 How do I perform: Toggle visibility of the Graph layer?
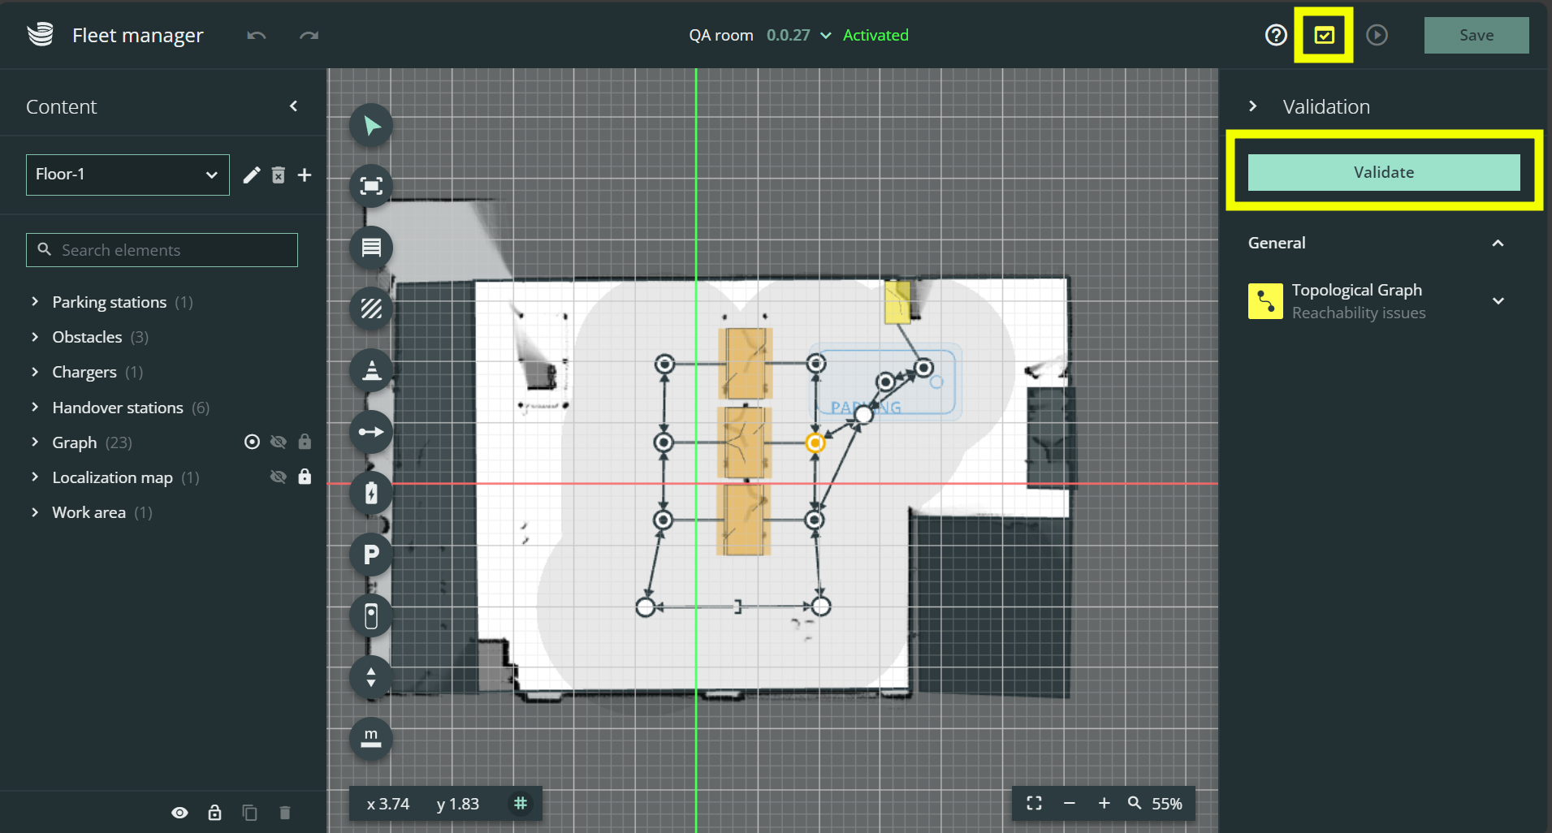click(279, 442)
